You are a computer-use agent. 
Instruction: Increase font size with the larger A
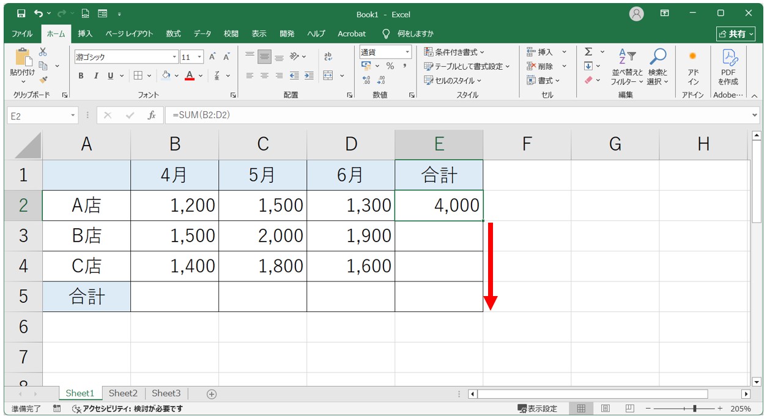tap(212, 57)
